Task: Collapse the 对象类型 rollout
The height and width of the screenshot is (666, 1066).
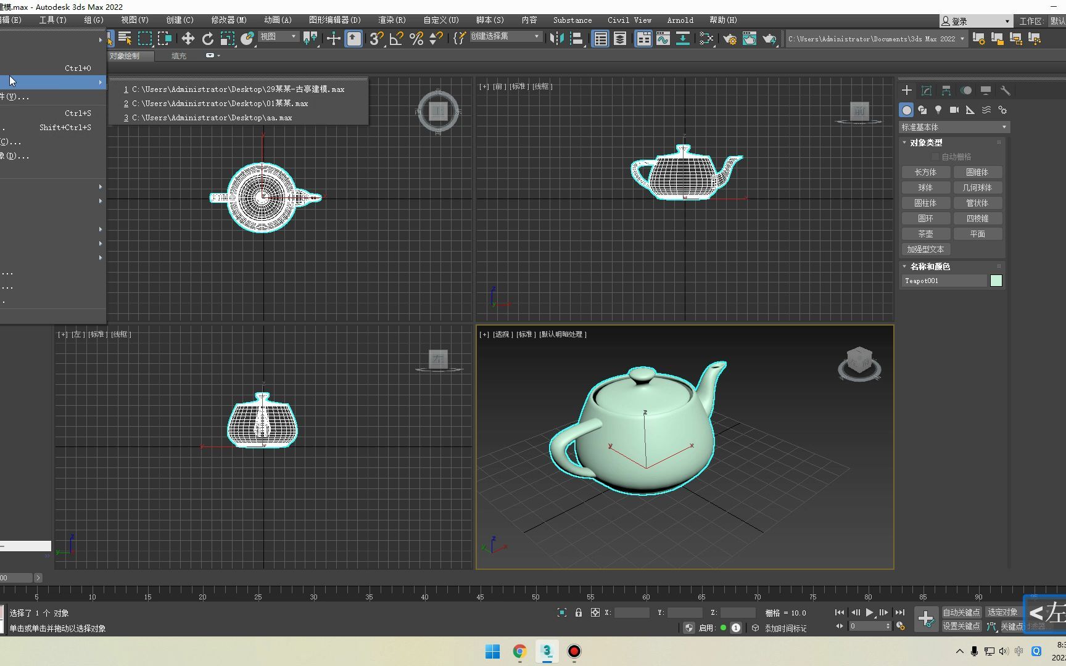Action: pyautogui.click(x=923, y=142)
